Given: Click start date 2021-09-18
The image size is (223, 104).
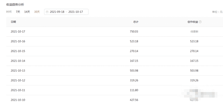Looking at the screenshot, I should click(57, 12).
